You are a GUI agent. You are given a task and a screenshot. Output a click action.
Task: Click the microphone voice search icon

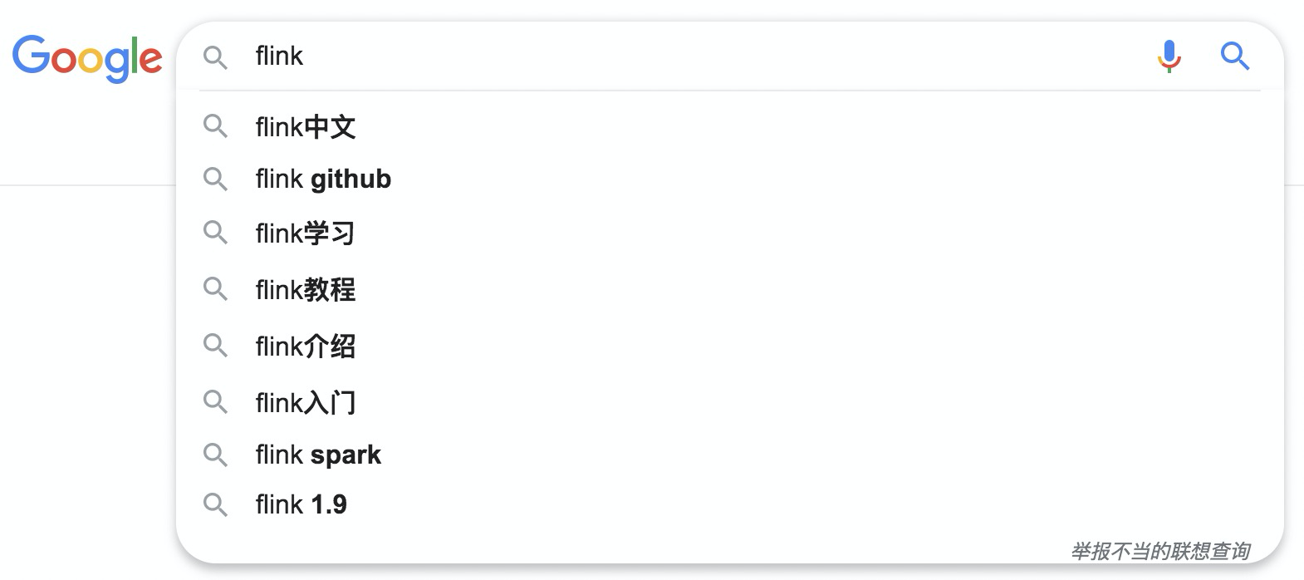point(1169,57)
